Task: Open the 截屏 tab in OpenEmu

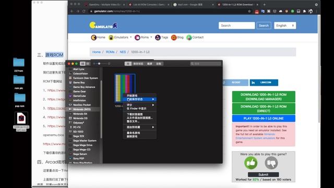Action: (150, 64)
